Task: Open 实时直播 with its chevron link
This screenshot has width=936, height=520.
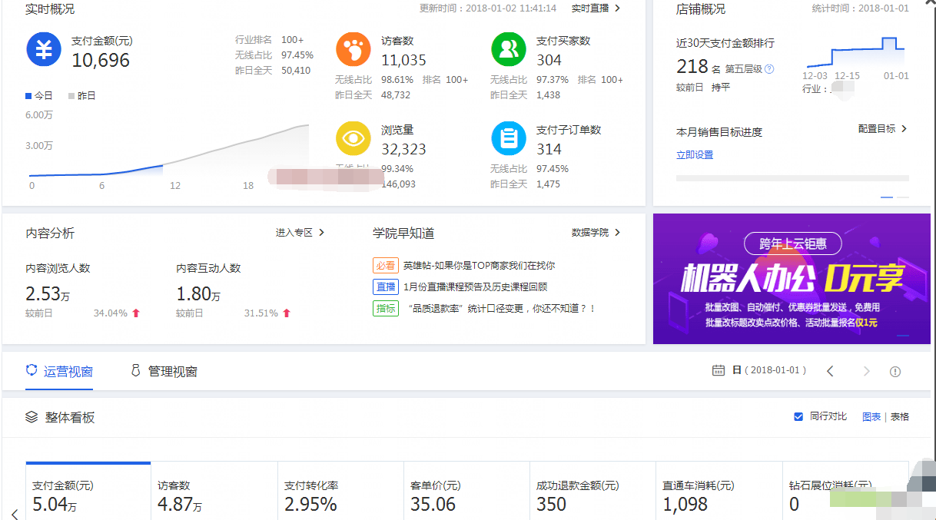Action: coord(596,8)
